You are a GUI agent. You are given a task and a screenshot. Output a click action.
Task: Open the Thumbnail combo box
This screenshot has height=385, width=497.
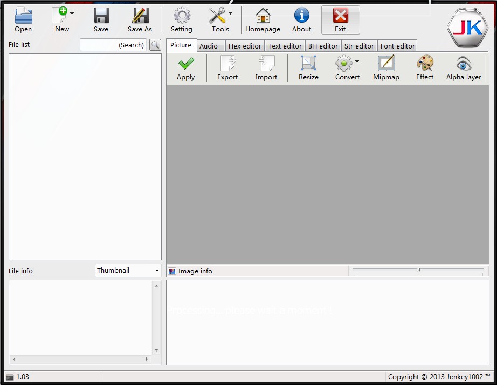click(x=128, y=271)
